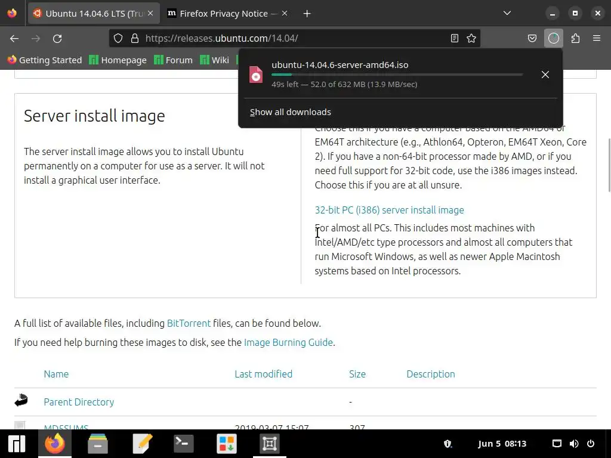The image size is (611, 458).
Task: Sort files by Last modified
Action: pos(263,374)
